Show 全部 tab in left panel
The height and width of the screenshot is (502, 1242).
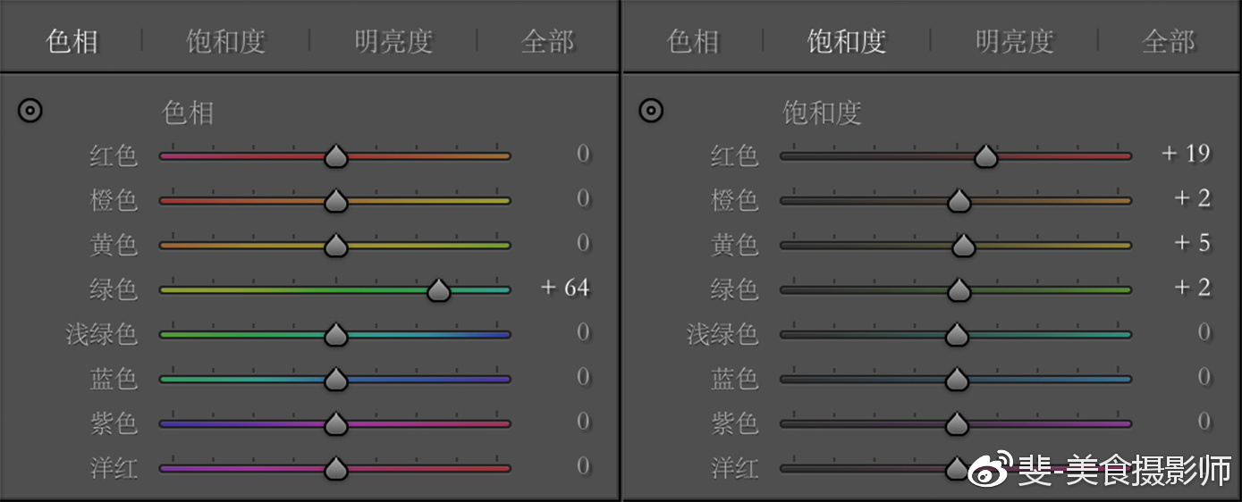pyautogui.click(x=547, y=41)
